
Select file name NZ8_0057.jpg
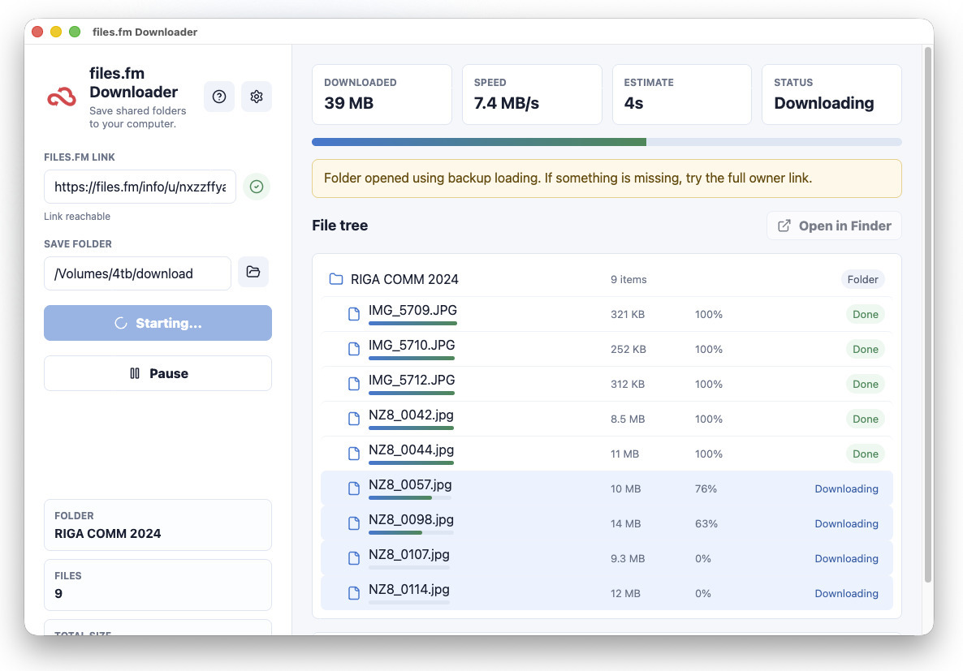410,485
